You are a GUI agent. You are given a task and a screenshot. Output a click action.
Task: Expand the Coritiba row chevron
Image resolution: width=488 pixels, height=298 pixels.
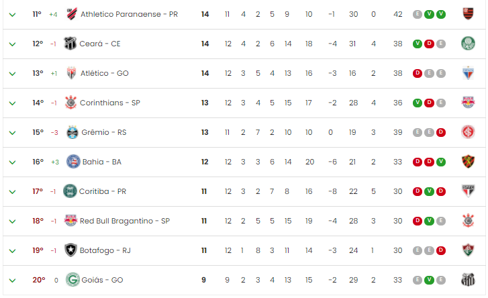12,192
